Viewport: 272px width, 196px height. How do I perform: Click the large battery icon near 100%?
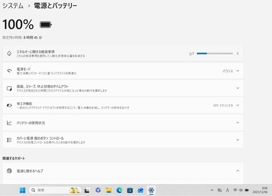[46, 25]
